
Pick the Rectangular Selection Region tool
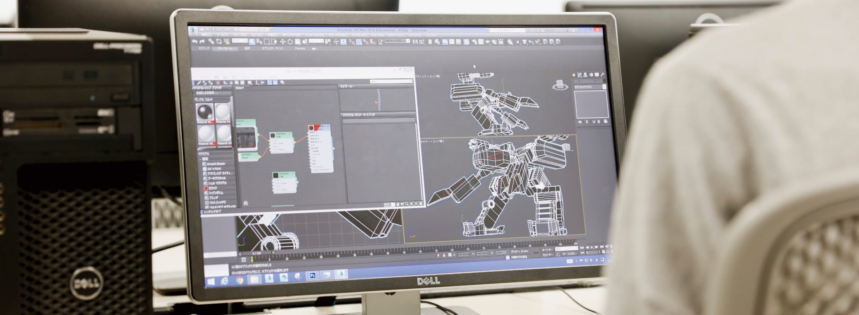coord(267,42)
